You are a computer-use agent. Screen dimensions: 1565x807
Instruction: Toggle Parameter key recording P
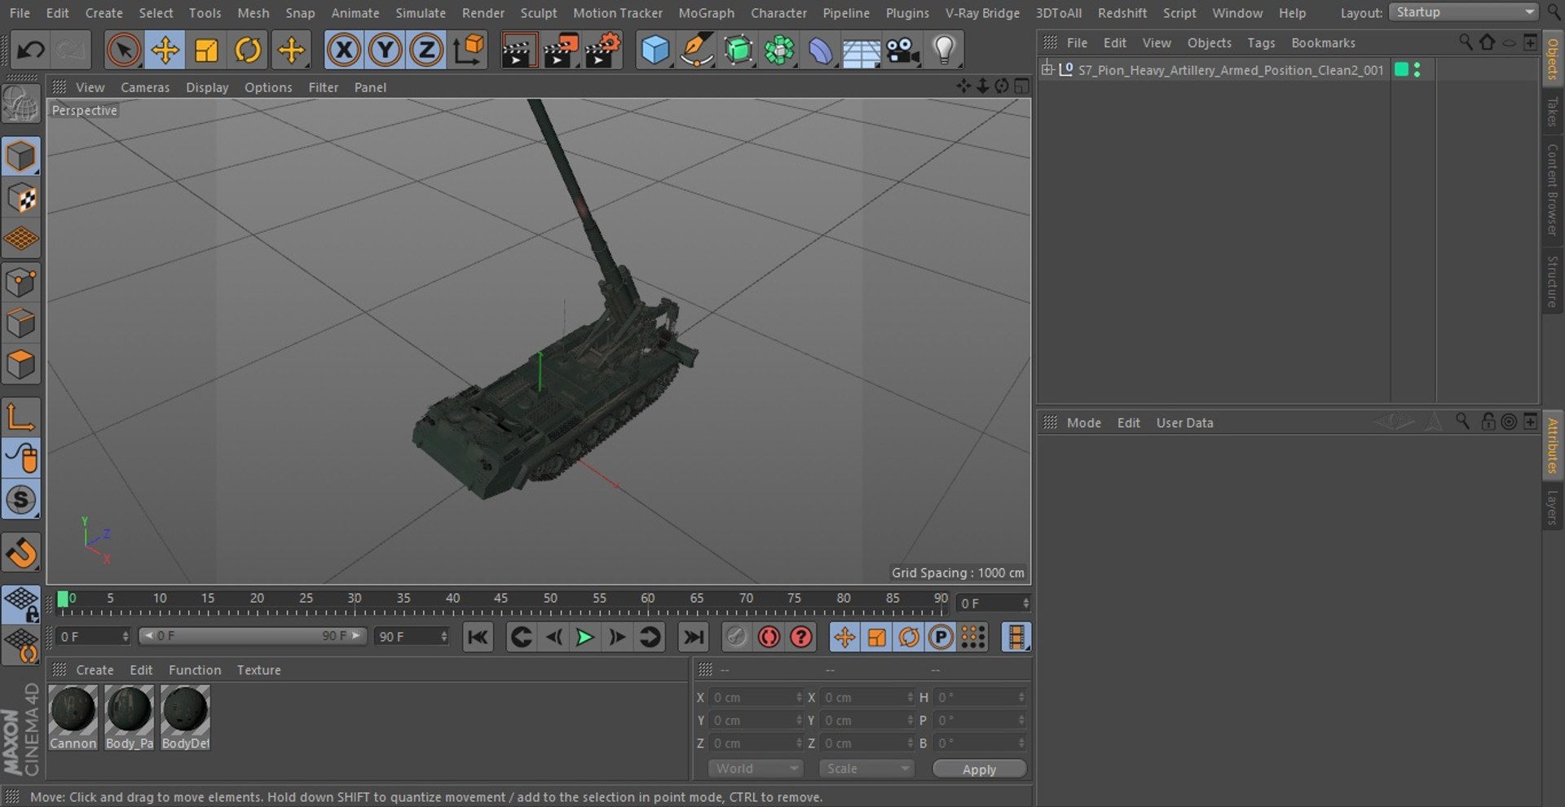(941, 637)
